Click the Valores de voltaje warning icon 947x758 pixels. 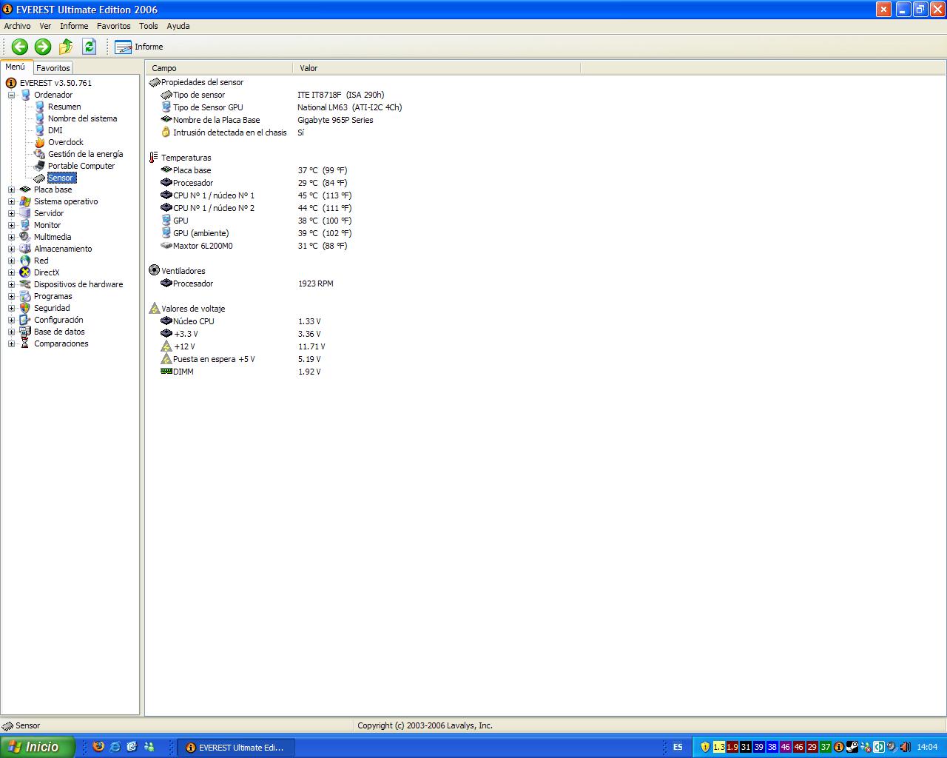154,309
